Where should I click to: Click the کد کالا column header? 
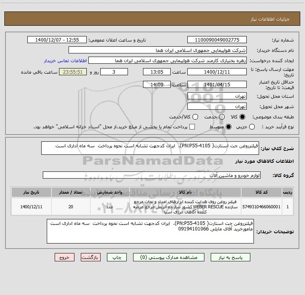pyautogui.click(x=261, y=192)
